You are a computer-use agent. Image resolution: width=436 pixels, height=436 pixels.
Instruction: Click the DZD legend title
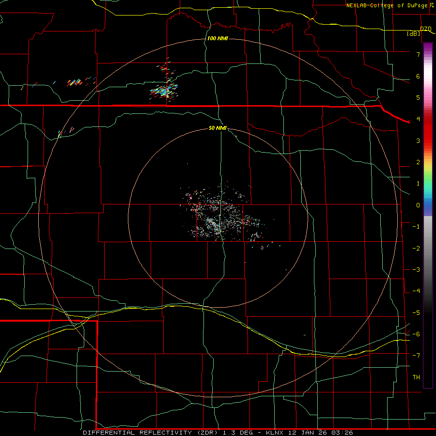coord(426,29)
